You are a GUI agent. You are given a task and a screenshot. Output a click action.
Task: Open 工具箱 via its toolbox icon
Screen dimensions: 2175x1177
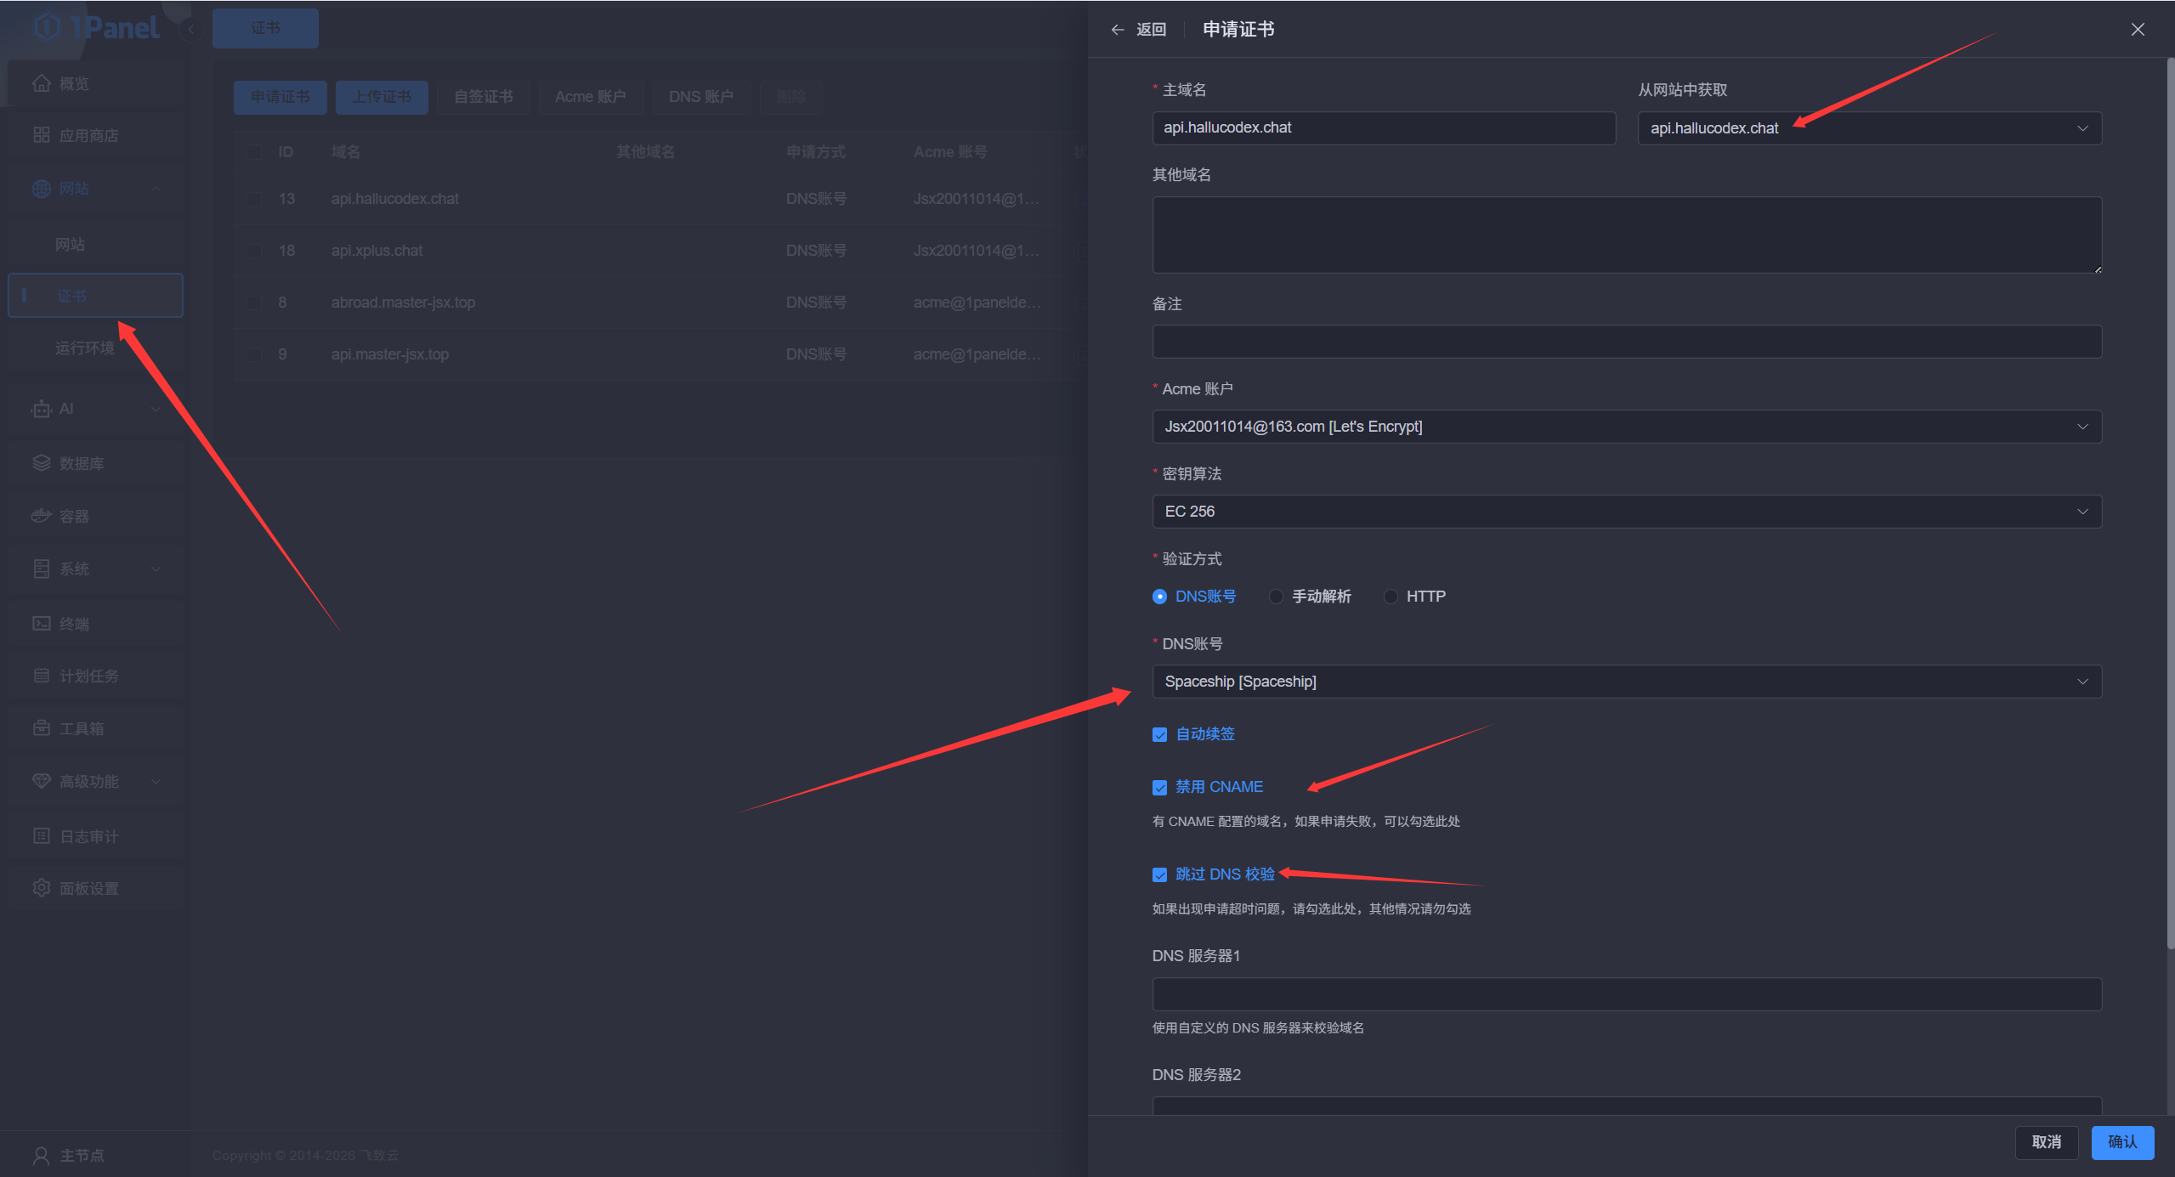(41, 728)
